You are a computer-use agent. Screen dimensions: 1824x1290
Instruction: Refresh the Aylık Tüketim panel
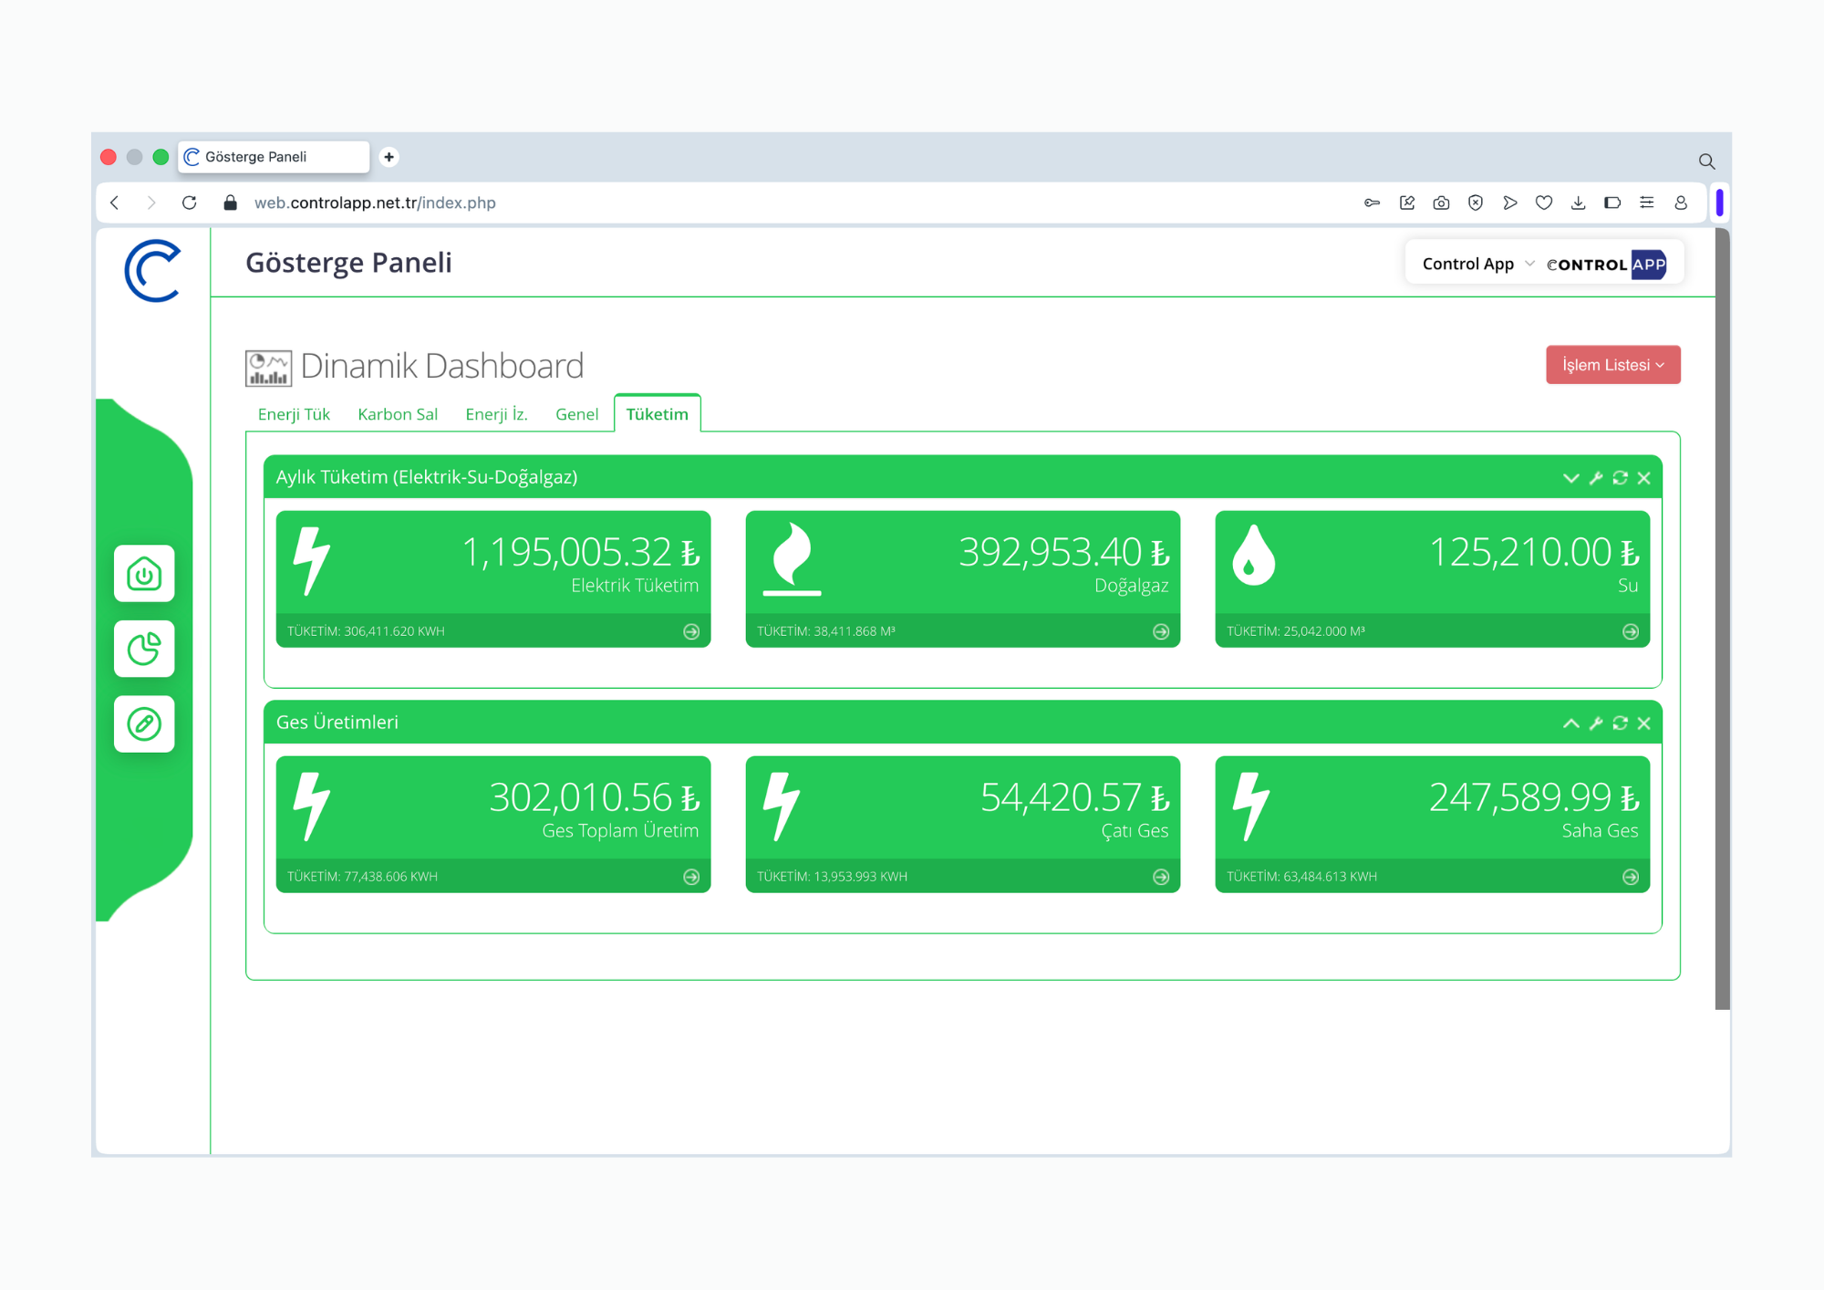click(x=1620, y=478)
